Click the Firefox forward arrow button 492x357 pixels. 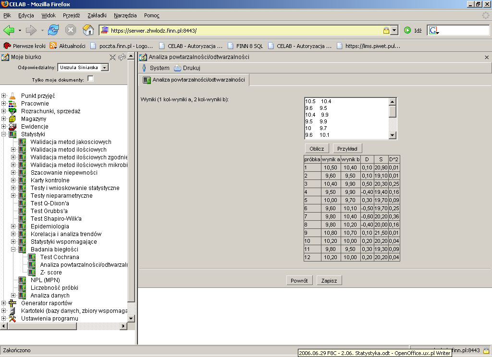coord(31,30)
